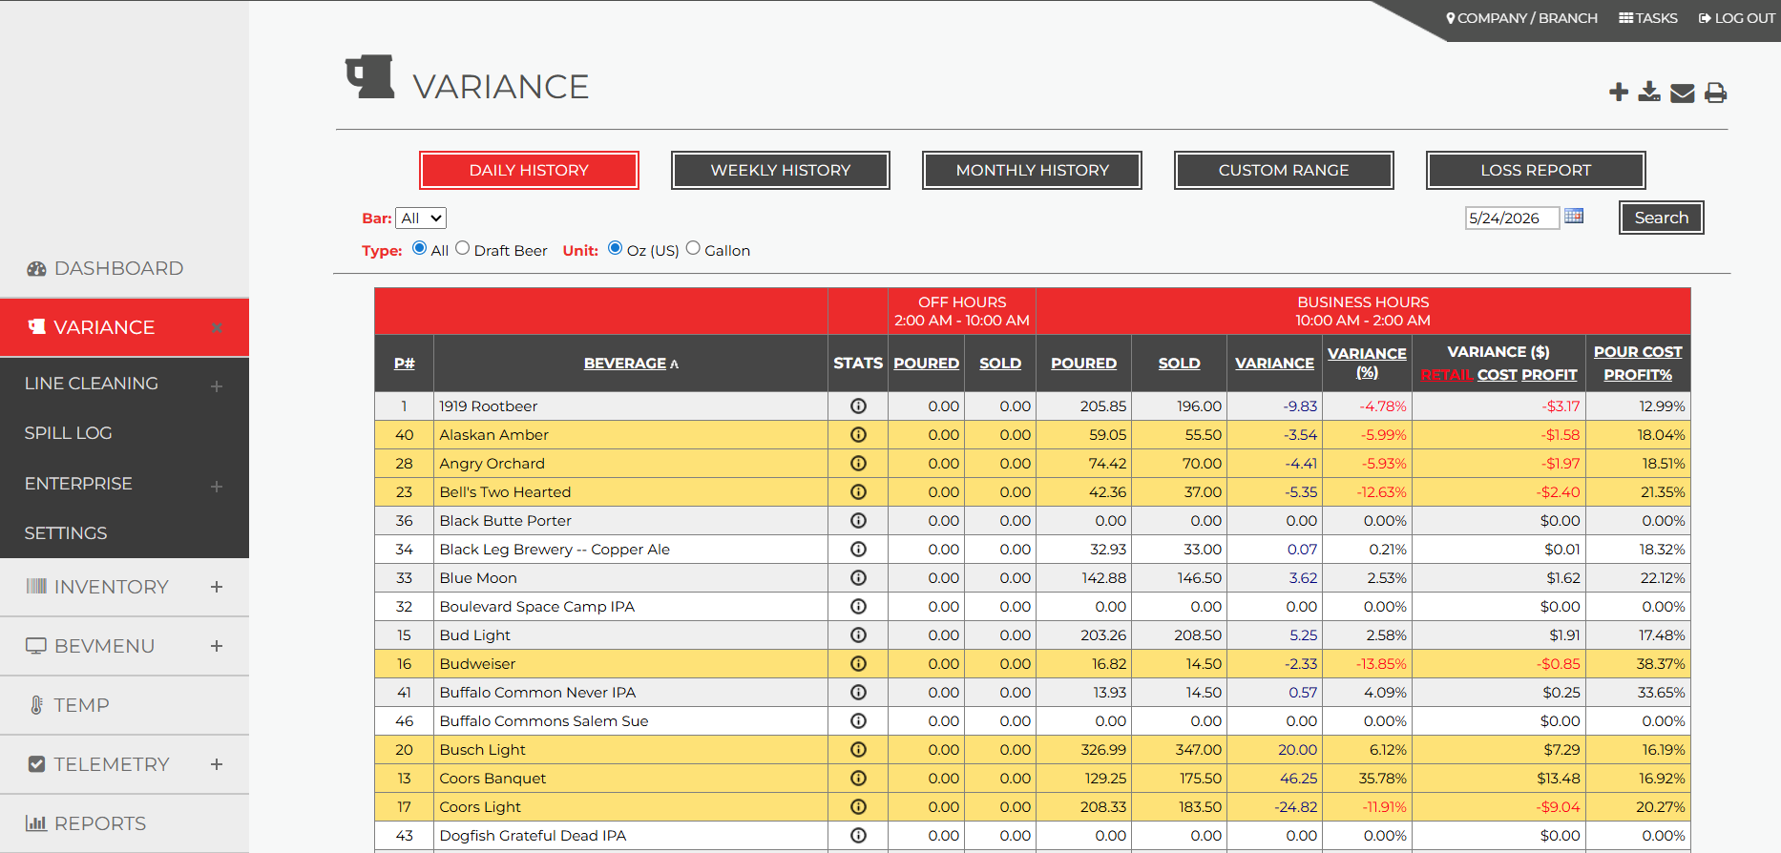Viewport: 1781px width, 853px height.
Task: Click the date input field
Action: pos(1512,218)
